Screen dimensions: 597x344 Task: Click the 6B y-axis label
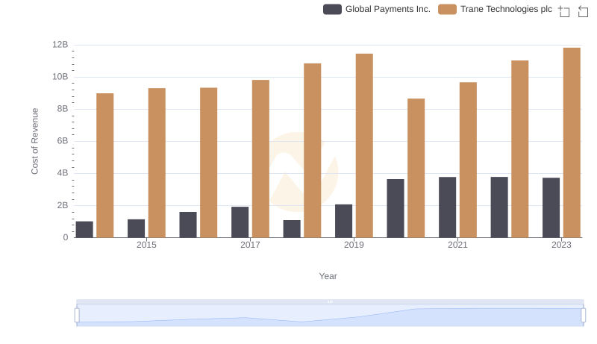(63, 141)
